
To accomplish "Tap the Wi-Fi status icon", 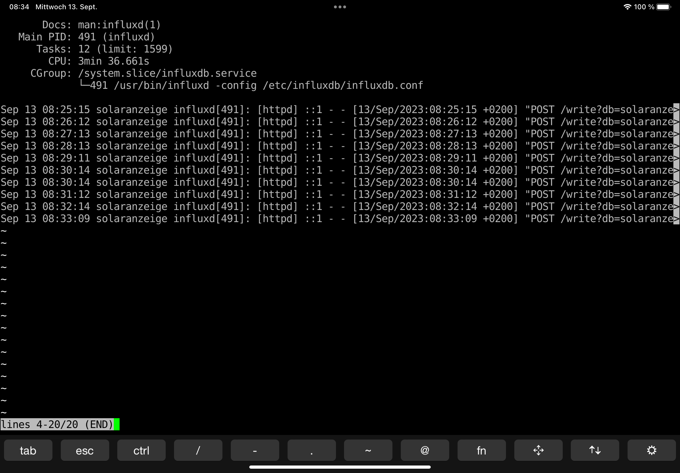I will pos(627,7).
